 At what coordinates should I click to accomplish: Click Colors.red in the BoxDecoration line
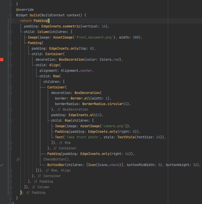(x=109, y=60)
